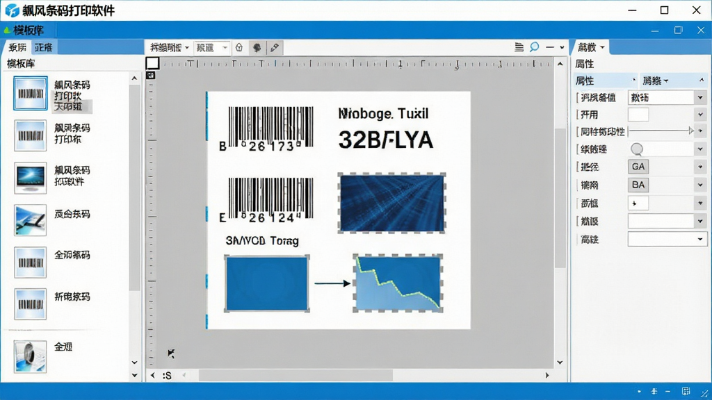Open the bottom empty combo box in properties
The width and height of the screenshot is (712, 400).
point(667,239)
